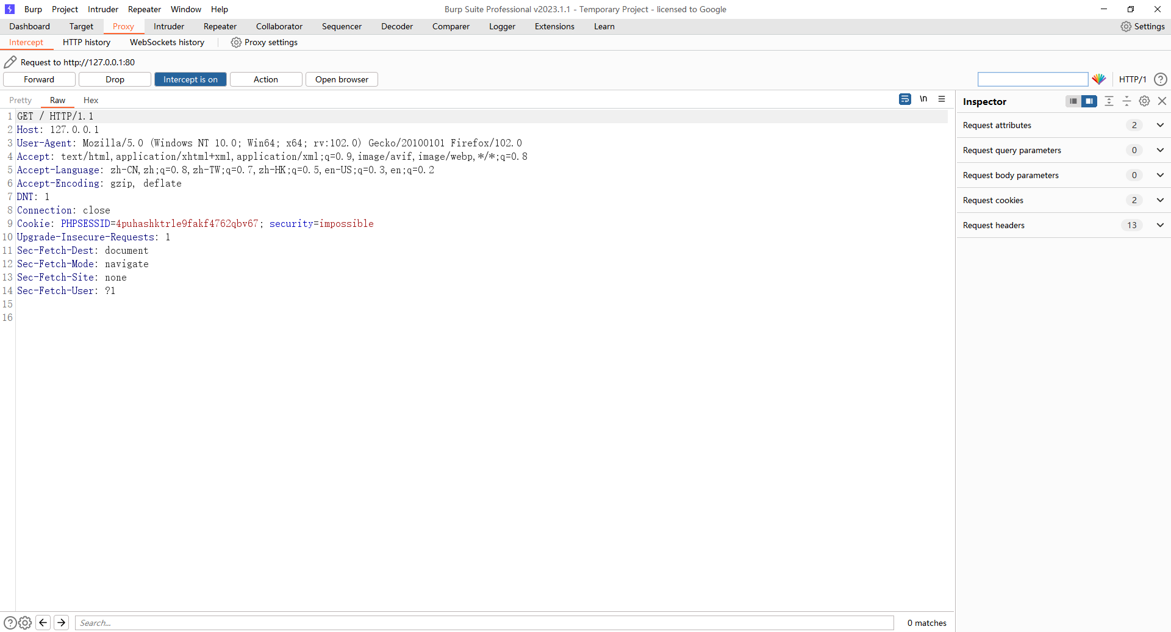This screenshot has height=632, width=1171.
Task: Open the HTTP history sub-tab
Action: [x=87, y=42]
